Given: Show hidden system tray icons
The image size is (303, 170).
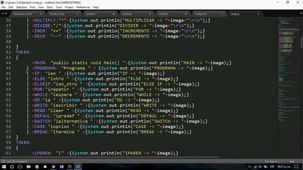Looking at the screenshot, I should [x=250, y=167].
